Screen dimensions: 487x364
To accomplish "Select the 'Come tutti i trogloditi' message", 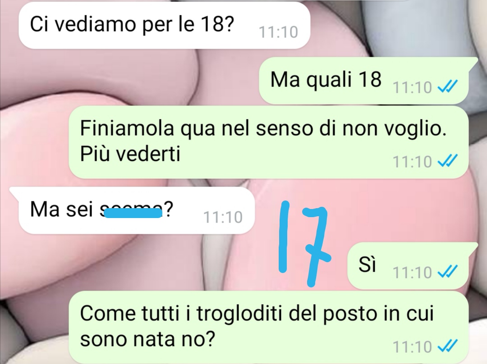I will click(268, 328).
